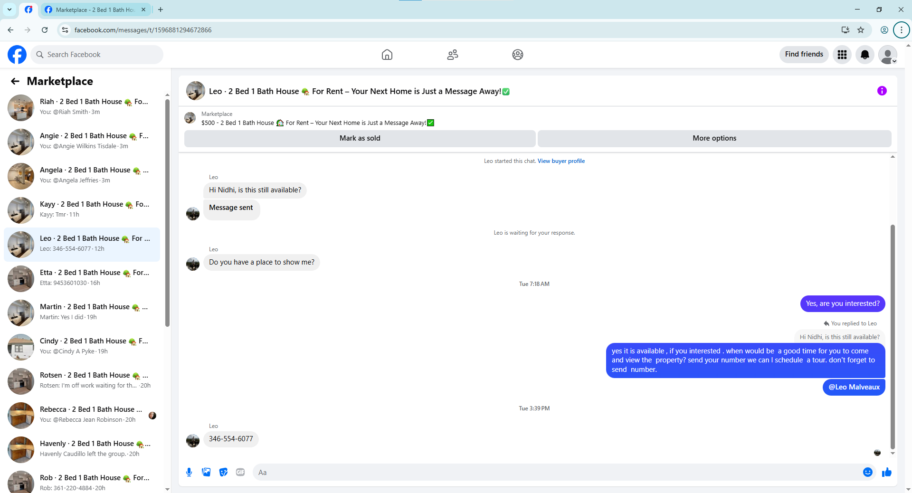This screenshot has height=493, width=912.
Task: Open the Friends icon in top navigation
Action: click(x=453, y=55)
